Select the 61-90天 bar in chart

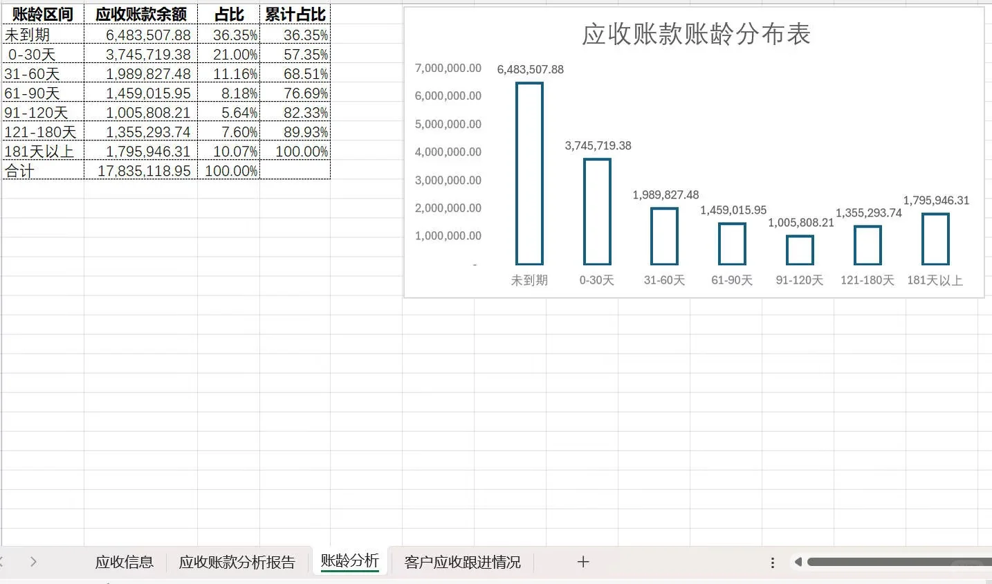732,244
